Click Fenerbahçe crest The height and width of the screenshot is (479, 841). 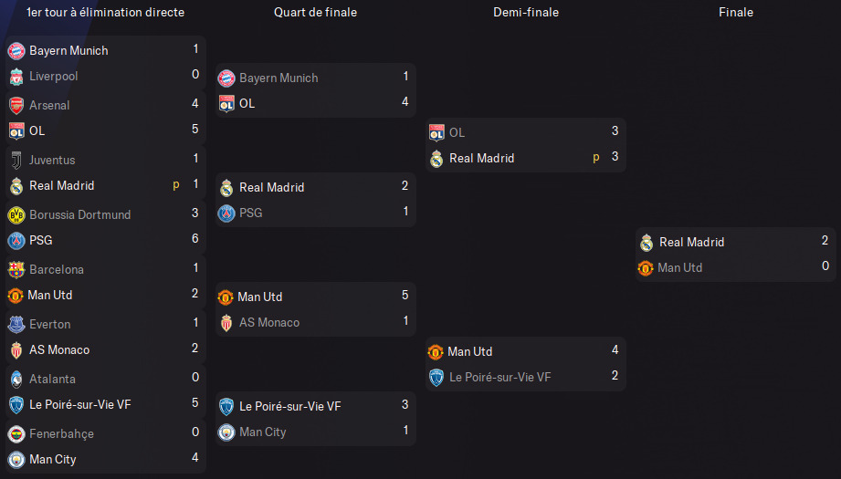16,434
